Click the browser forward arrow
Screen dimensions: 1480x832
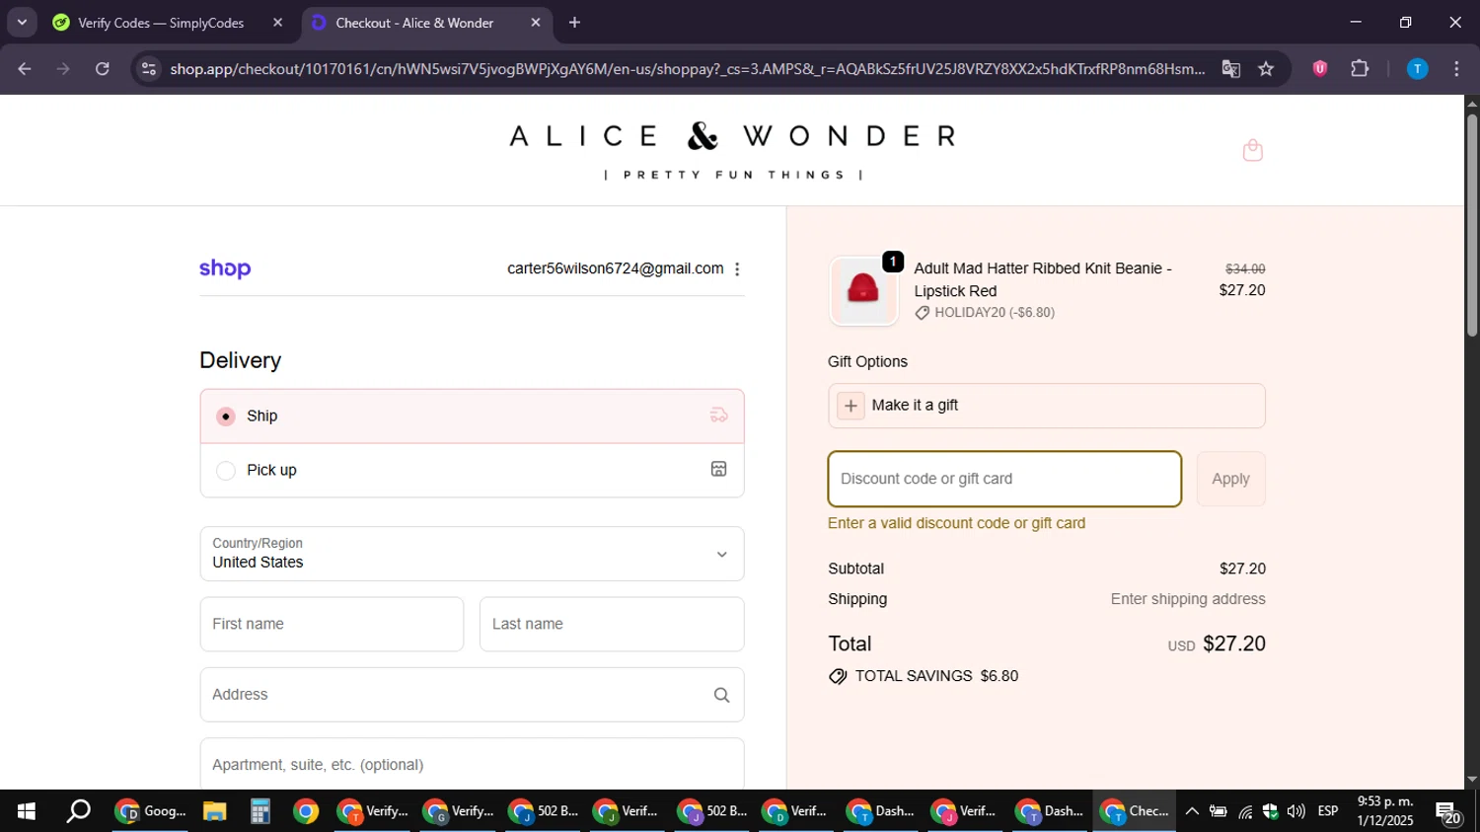63,68
